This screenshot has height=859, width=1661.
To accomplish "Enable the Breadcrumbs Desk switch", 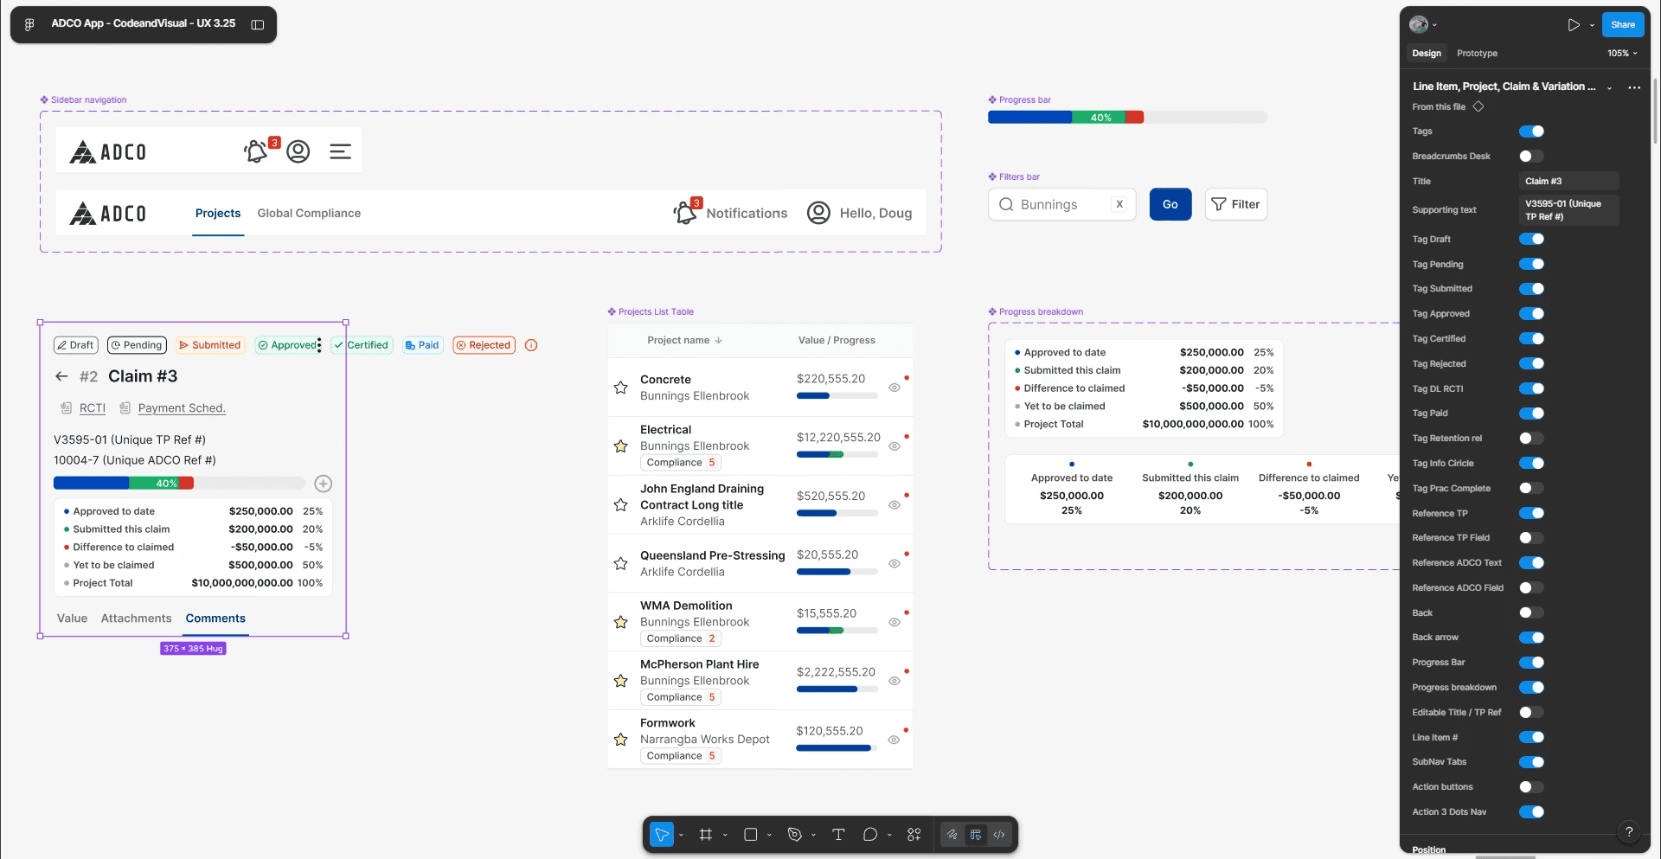I will [1531, 157].
